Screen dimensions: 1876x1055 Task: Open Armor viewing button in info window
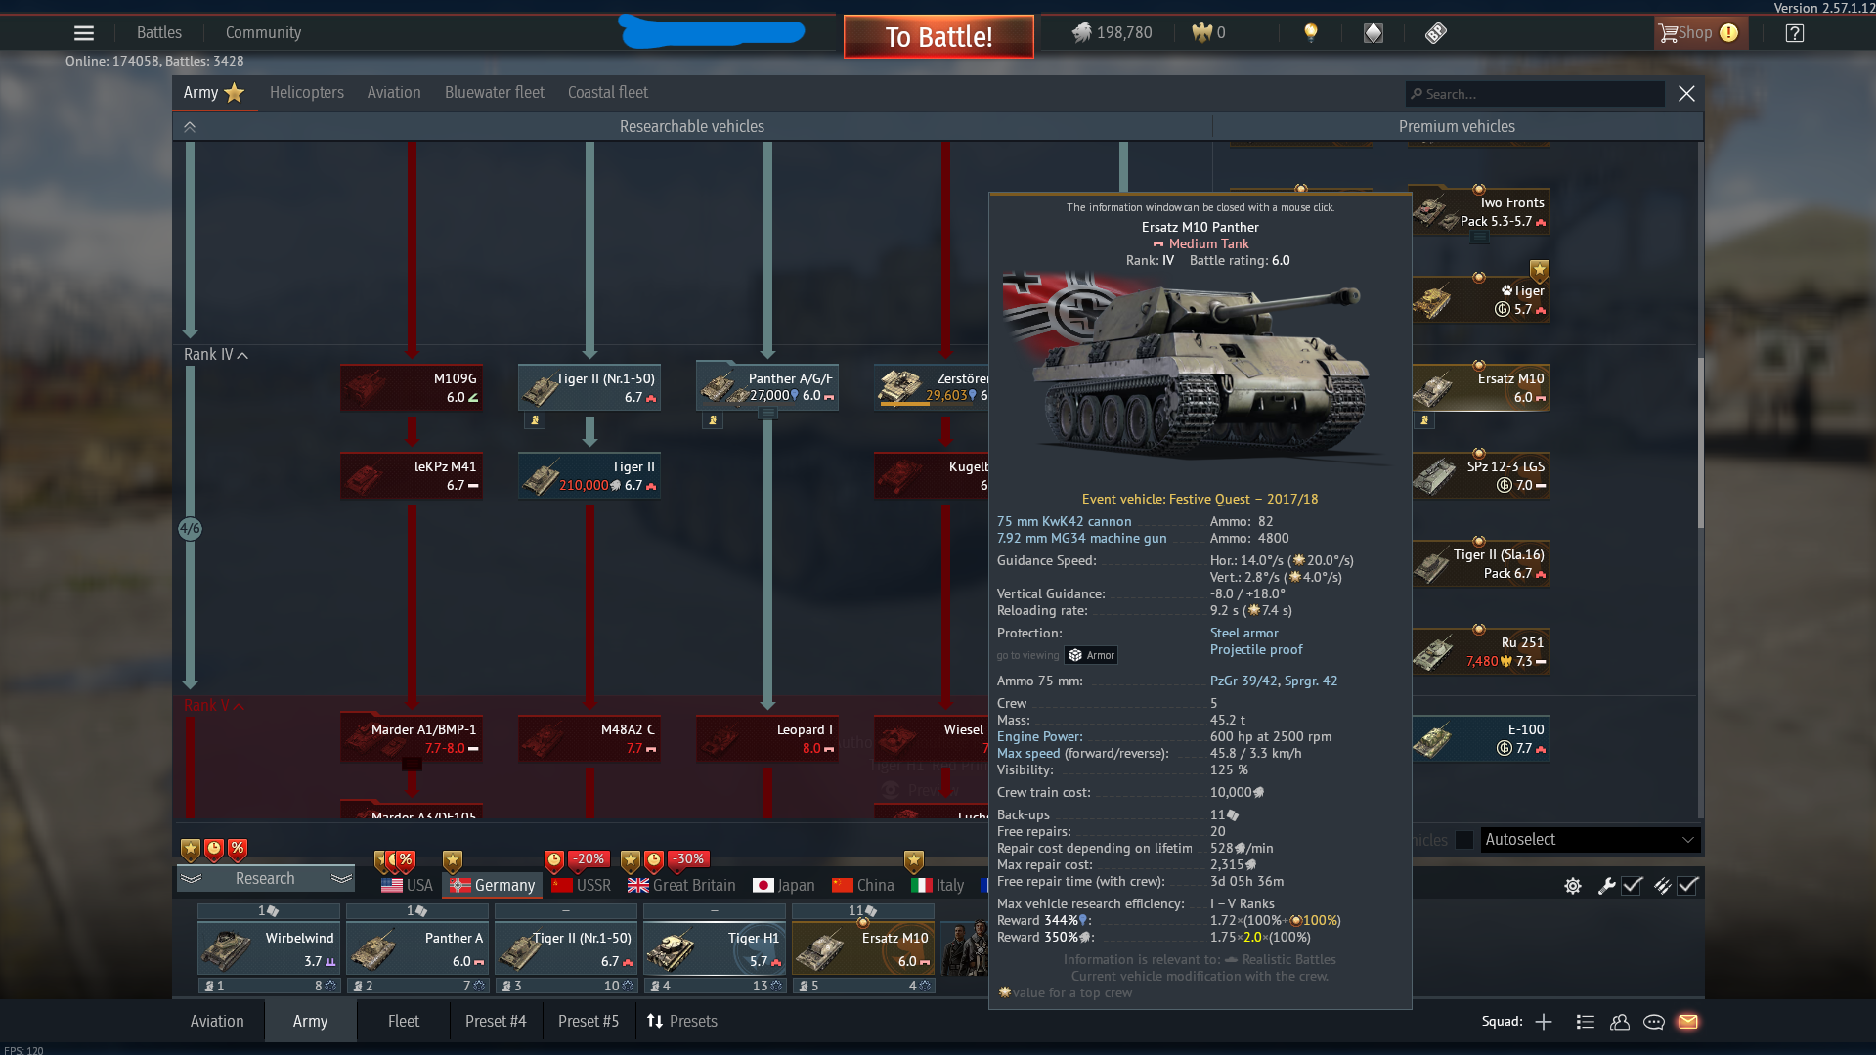pyautogui.click(x=1091, y=655)
